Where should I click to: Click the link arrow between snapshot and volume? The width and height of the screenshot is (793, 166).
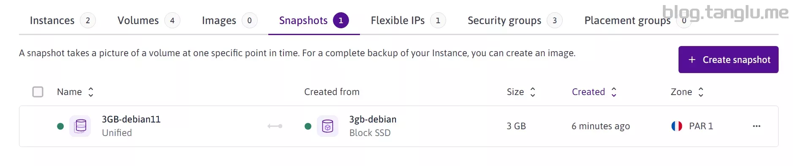275,126
